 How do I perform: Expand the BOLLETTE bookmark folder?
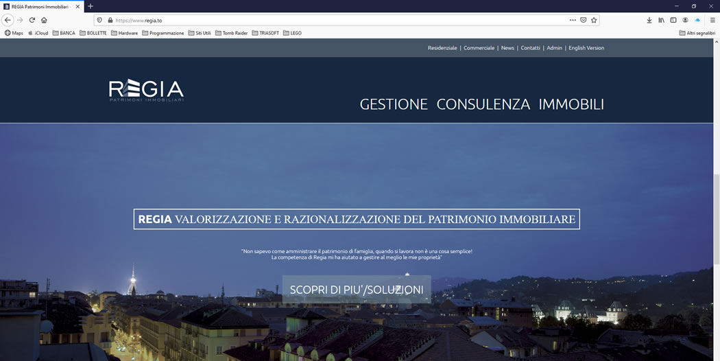tap(93, 33)
